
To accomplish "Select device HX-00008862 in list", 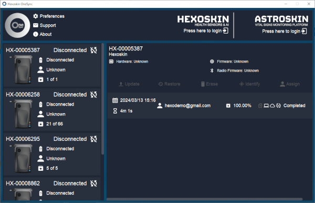I will click(x=52, y=189).
